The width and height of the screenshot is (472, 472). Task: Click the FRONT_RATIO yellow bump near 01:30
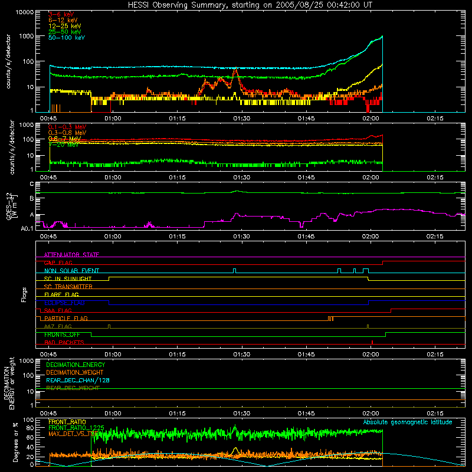click(x=235, y=450)
